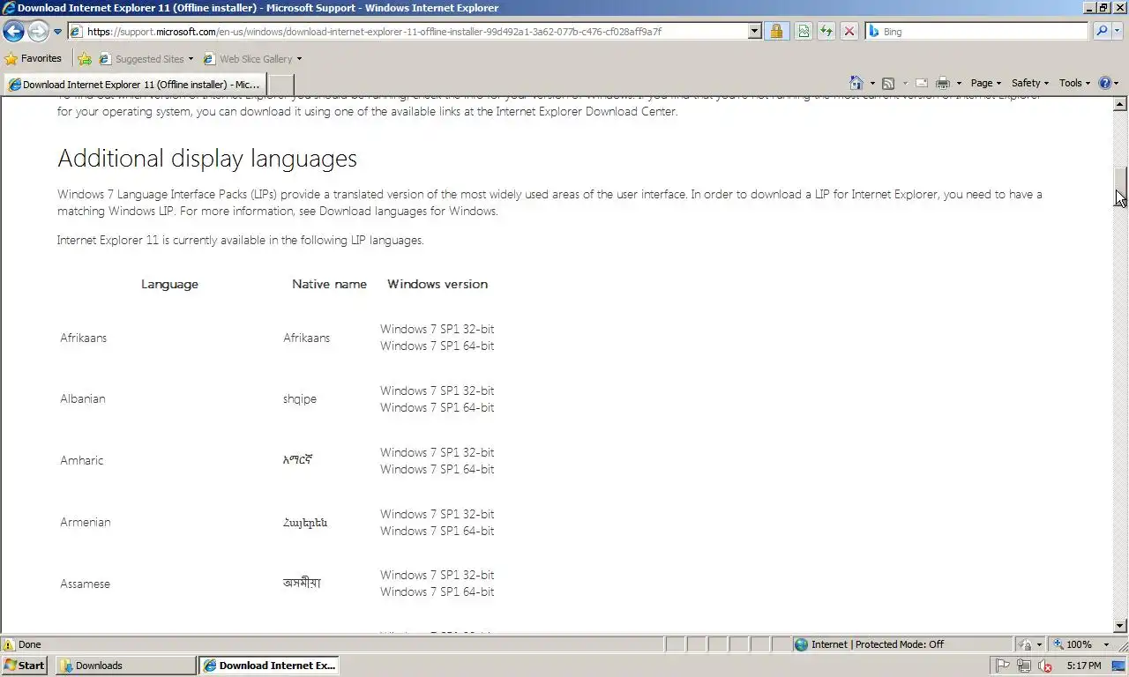
Task: Click the muted volume tray icon
Action: click(x=1045, y=666)
